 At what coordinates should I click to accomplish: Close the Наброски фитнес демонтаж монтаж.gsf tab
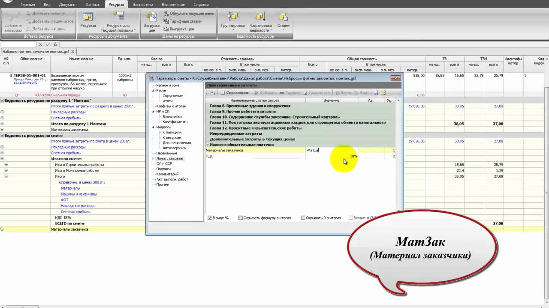(73, 51)
